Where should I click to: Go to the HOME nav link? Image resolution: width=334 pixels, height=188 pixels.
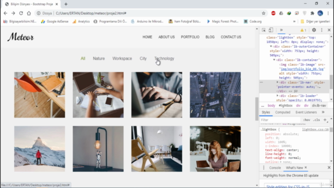coord(147,37)
